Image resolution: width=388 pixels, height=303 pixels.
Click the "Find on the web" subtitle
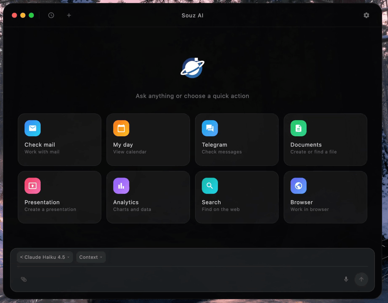[x=221, y=209]
